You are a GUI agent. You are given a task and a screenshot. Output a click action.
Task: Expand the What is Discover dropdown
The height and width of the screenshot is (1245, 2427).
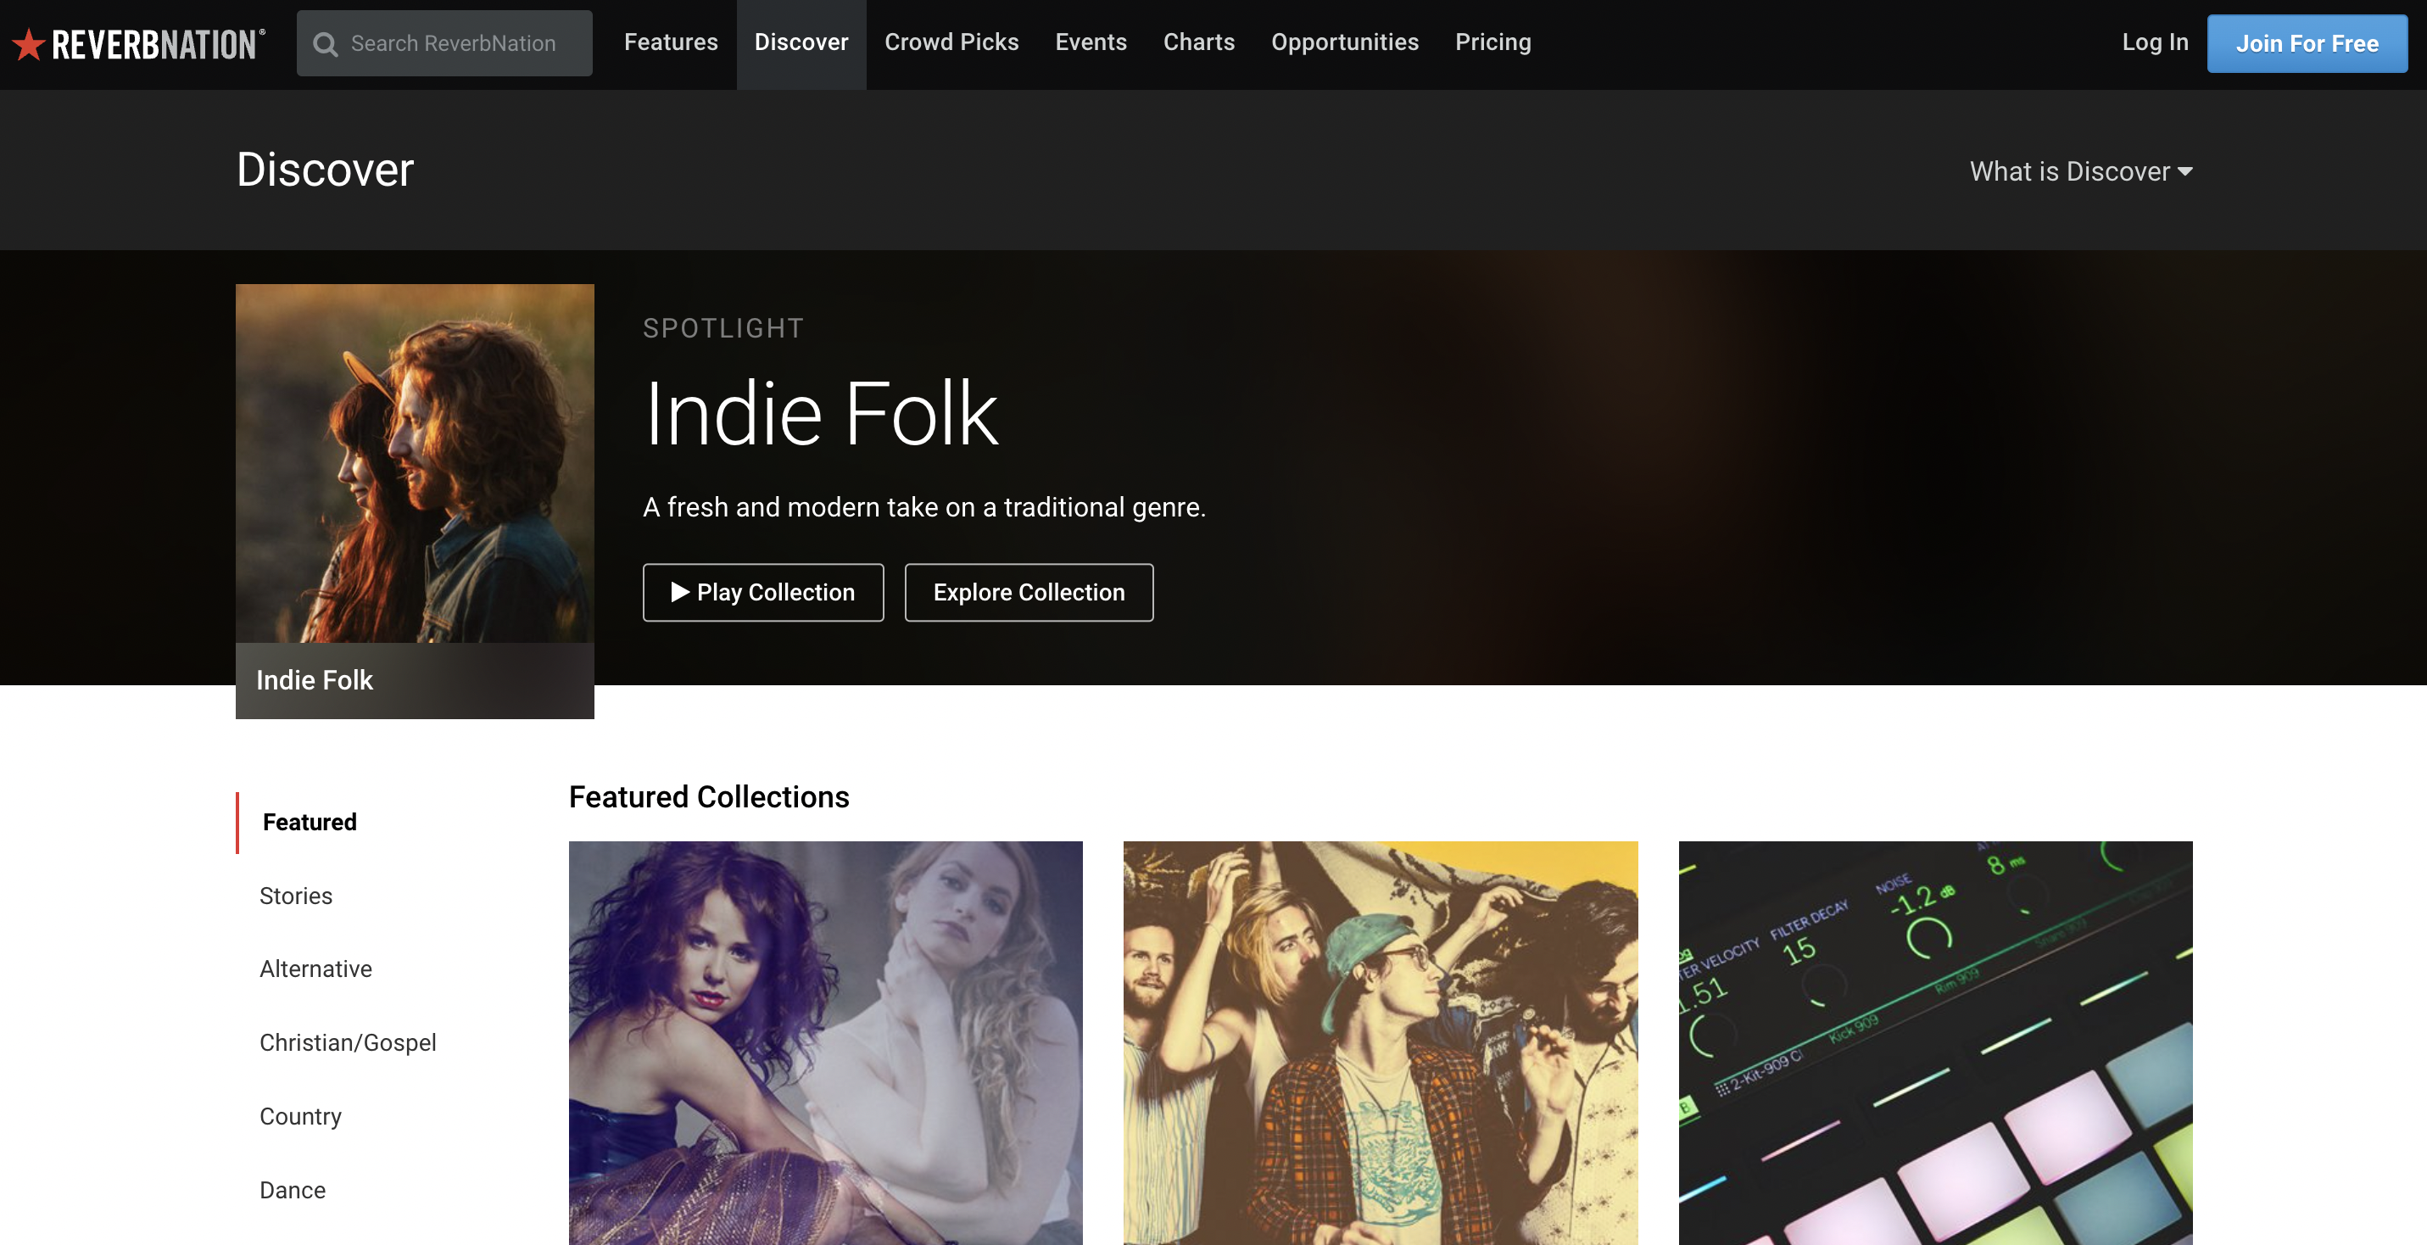tap(2079, 170)
